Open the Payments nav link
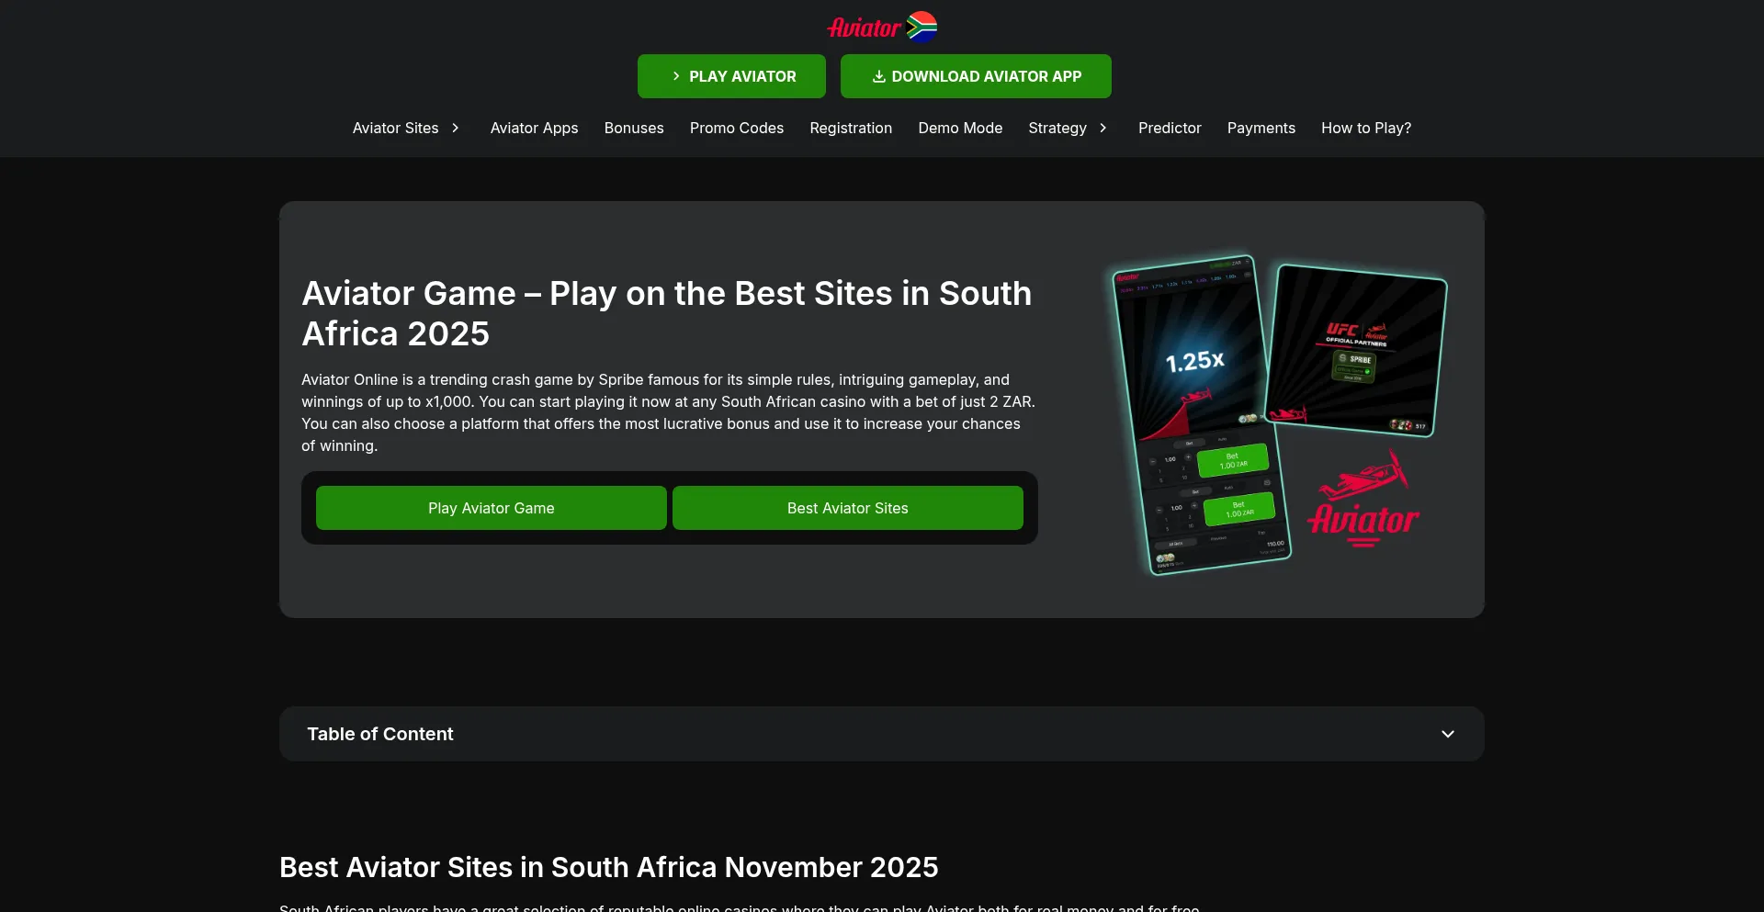Screen dimensions: 1764x912 (x=1261, y=128)
